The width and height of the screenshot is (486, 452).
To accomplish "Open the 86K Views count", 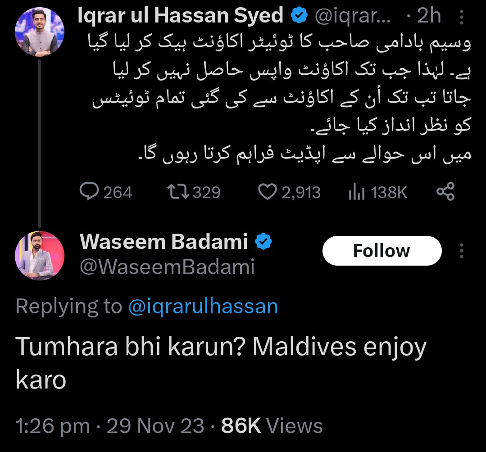I will (272, 426).
